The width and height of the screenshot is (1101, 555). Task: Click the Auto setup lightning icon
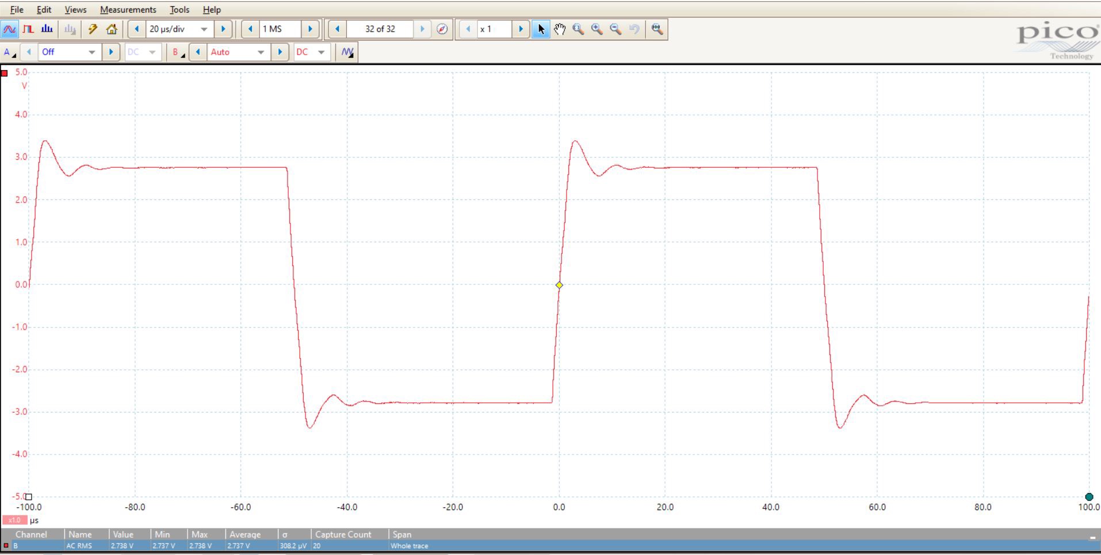click(93, 29)
